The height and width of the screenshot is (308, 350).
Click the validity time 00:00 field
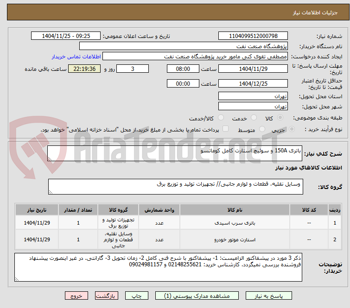coord(183,83)
